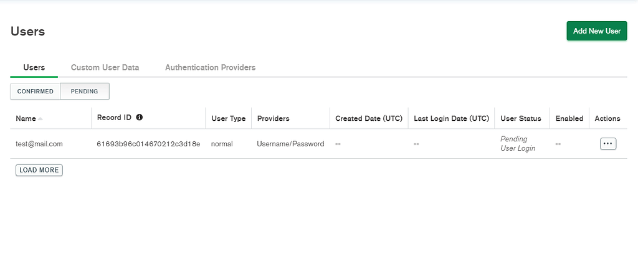
Task: Select the record ID 61693b96c014670212c3d18e
Action: click(148, 144)
